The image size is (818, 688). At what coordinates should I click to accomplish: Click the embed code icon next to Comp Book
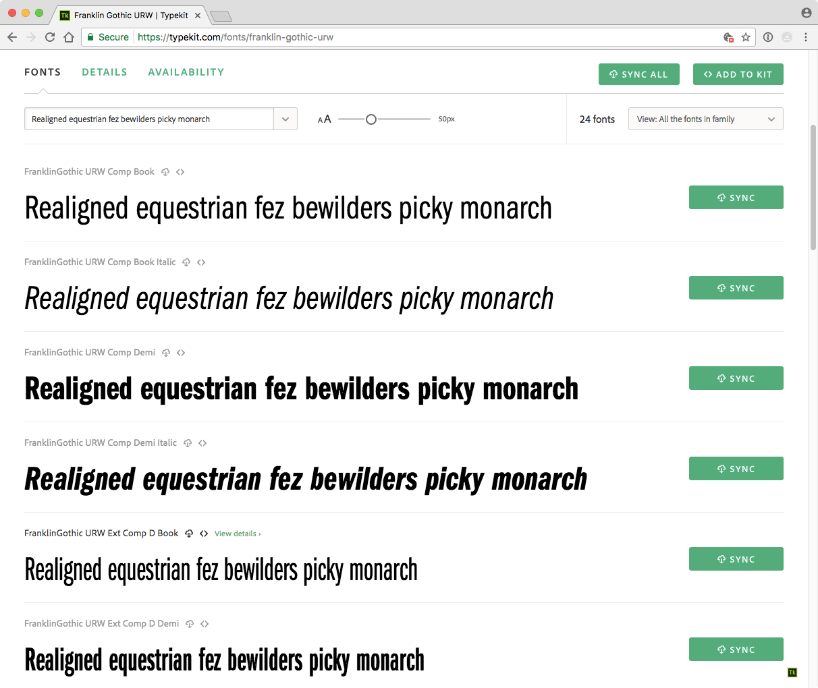(180, 172)
